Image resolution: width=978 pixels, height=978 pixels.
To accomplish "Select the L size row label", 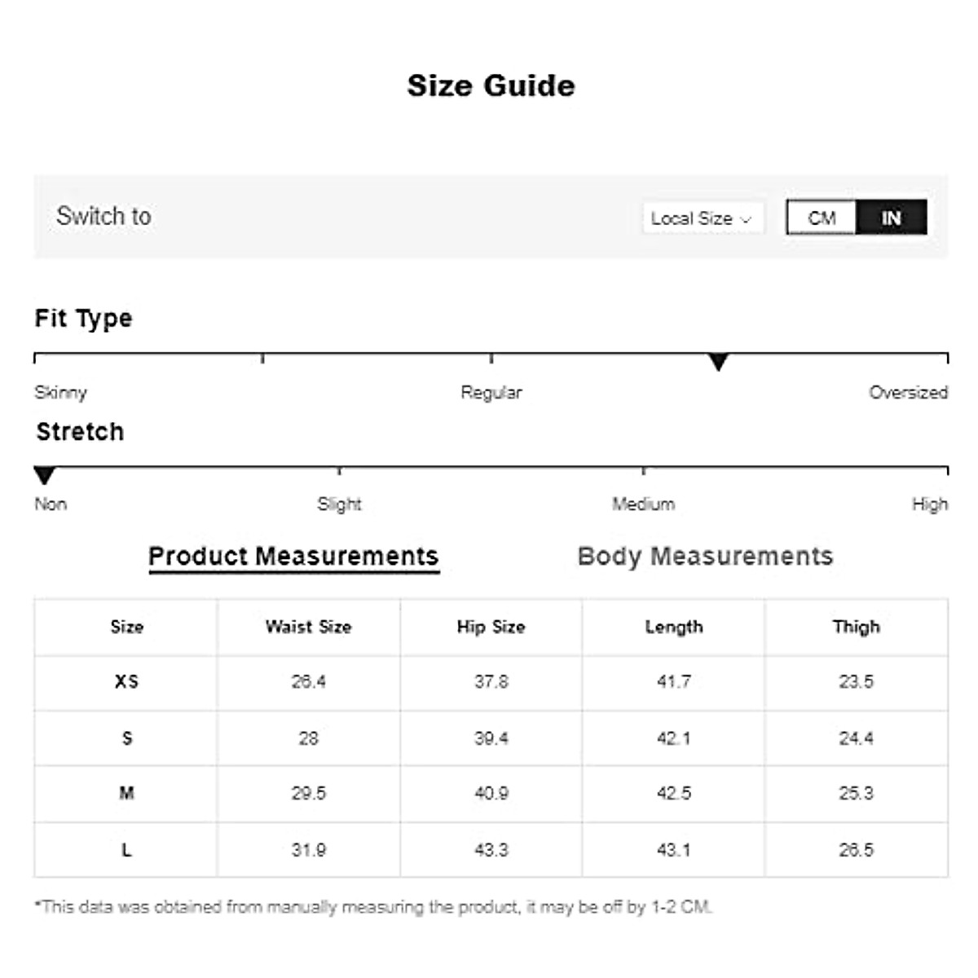I will tap(126, 850).
